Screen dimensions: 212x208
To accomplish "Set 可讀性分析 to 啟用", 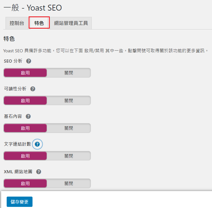I will pyautogui.click(x=25, y=100).
